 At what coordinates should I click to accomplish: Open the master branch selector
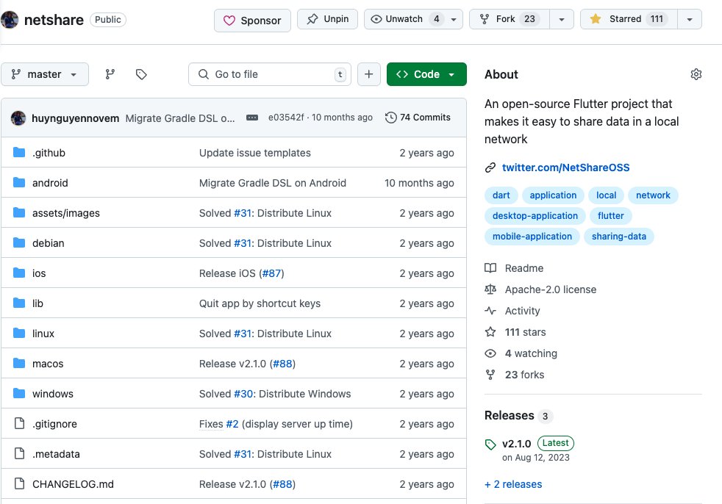tap(45, 74)
